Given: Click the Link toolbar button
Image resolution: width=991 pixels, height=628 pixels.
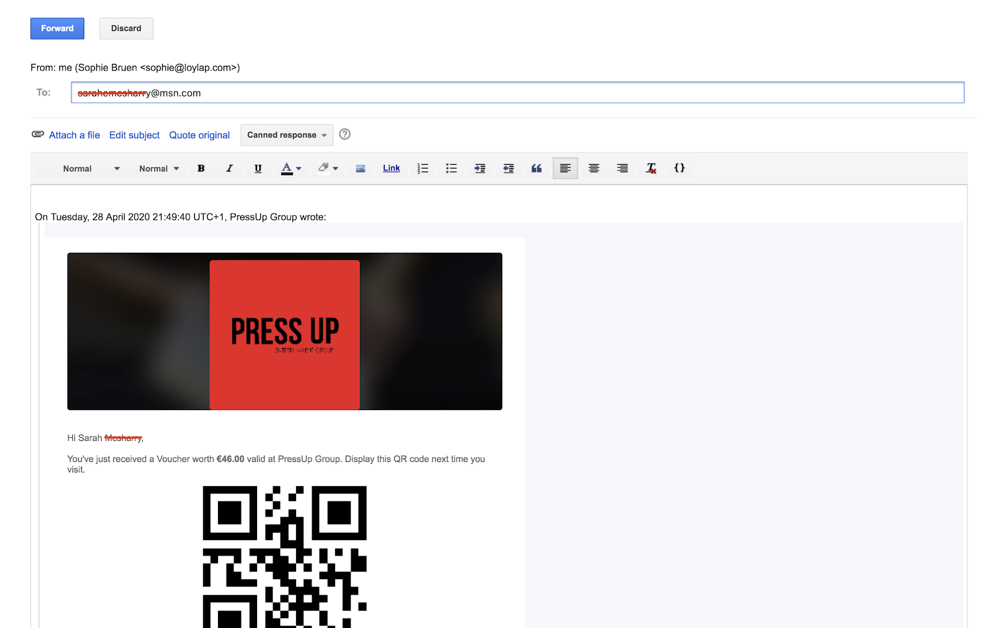Looking at the screenshot, I should click(391, 168).
